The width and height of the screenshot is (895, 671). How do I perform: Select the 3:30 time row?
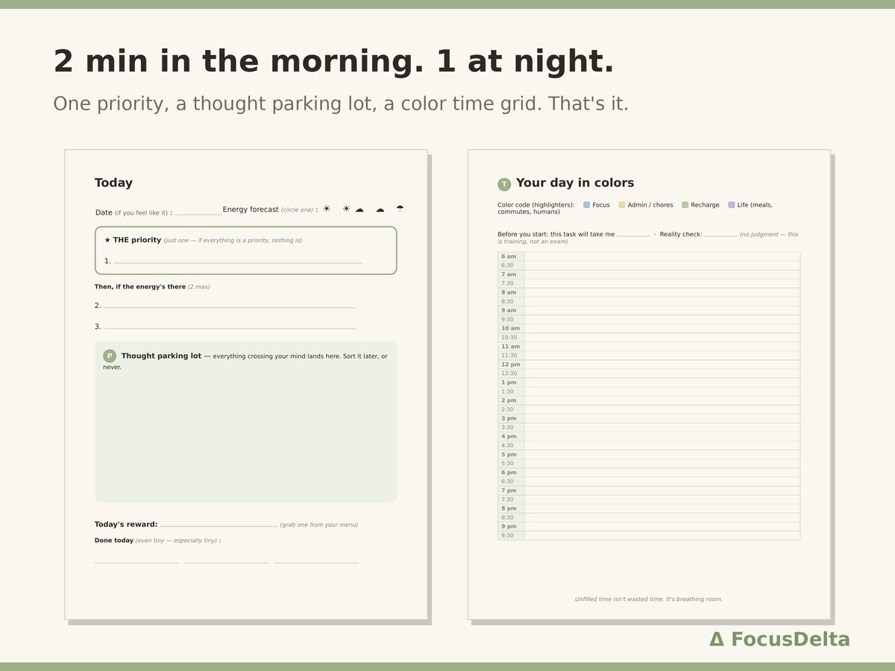pos(649,427)
